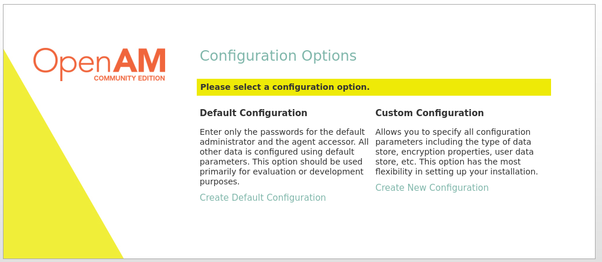Viewport: 602px width, 262px height.
Task: Click the Custom Configuration heading
Action: pyautogui.click(x=429, y=113)
